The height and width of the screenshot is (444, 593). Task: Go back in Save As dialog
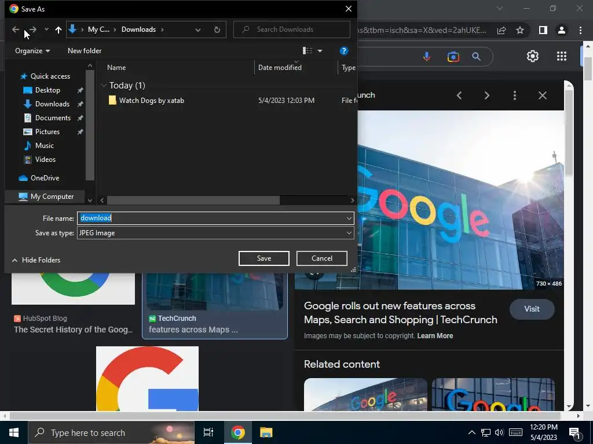(x=16, y=29)
